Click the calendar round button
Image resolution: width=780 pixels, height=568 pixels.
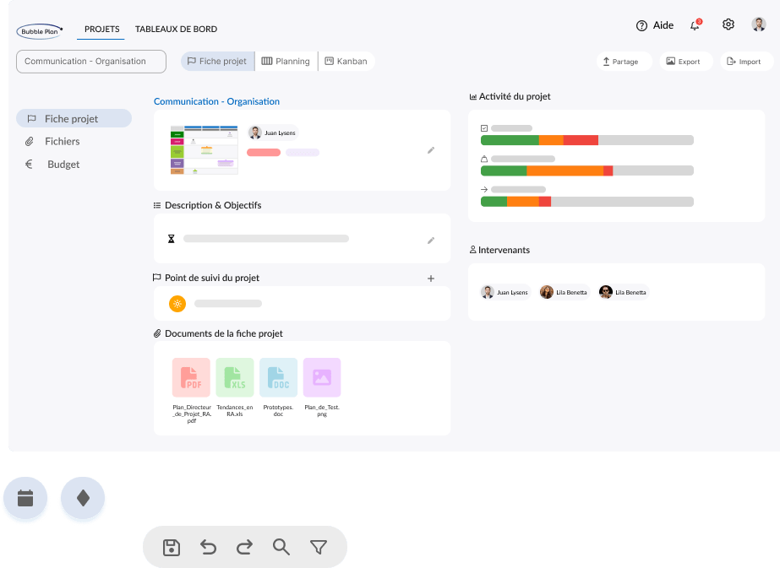(25, 498)
